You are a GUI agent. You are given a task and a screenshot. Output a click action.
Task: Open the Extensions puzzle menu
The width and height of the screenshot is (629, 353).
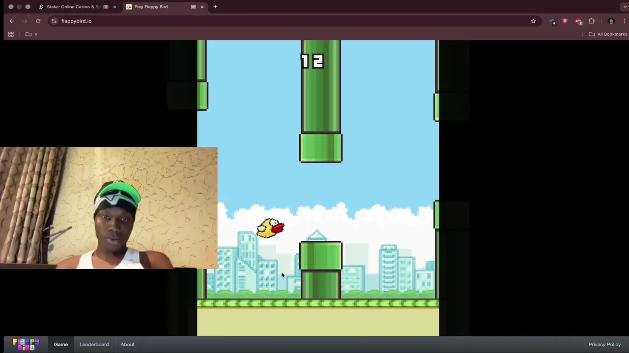click(x=592, y=21)
